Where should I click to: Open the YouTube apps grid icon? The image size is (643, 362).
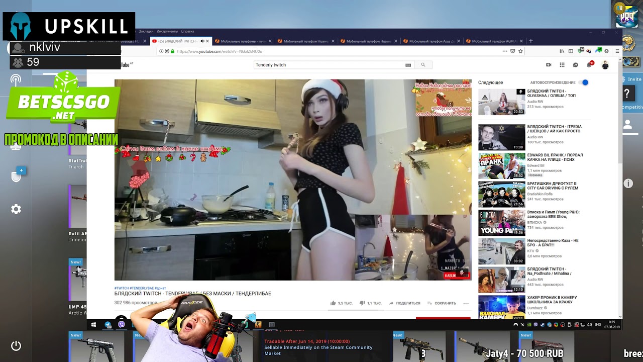(x=562, y=65)
